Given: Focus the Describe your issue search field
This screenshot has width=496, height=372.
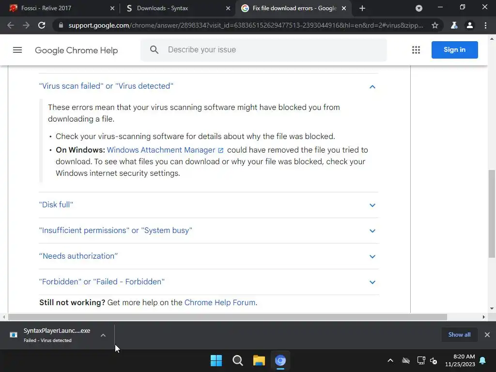Looking at the screenshot, I should point(263,50).
